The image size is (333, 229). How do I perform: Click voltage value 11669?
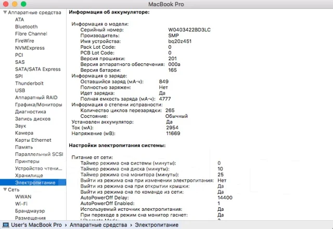click(x=173, y=133)
